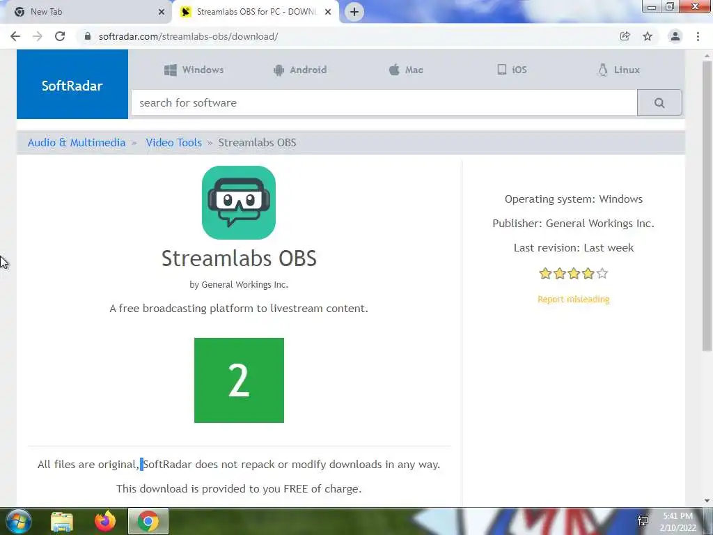Close the Streamlabs OBS tab

328,12
